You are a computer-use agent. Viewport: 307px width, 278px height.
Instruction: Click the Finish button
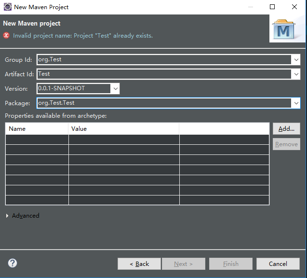click(231, 264)
